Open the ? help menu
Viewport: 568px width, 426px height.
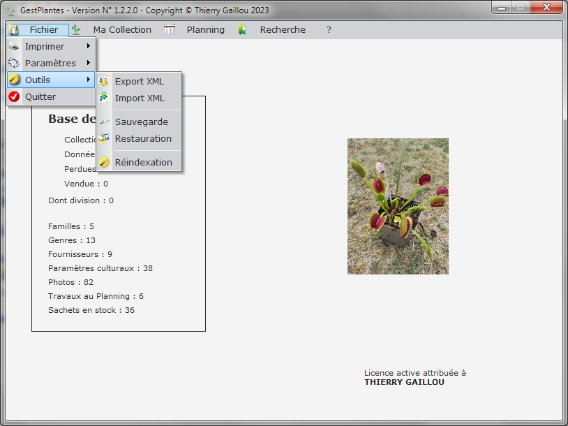click(x=329, y=30)
